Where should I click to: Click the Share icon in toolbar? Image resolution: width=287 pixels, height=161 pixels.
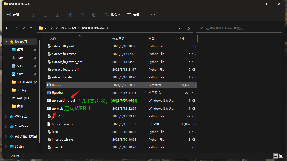pos(82,15)
